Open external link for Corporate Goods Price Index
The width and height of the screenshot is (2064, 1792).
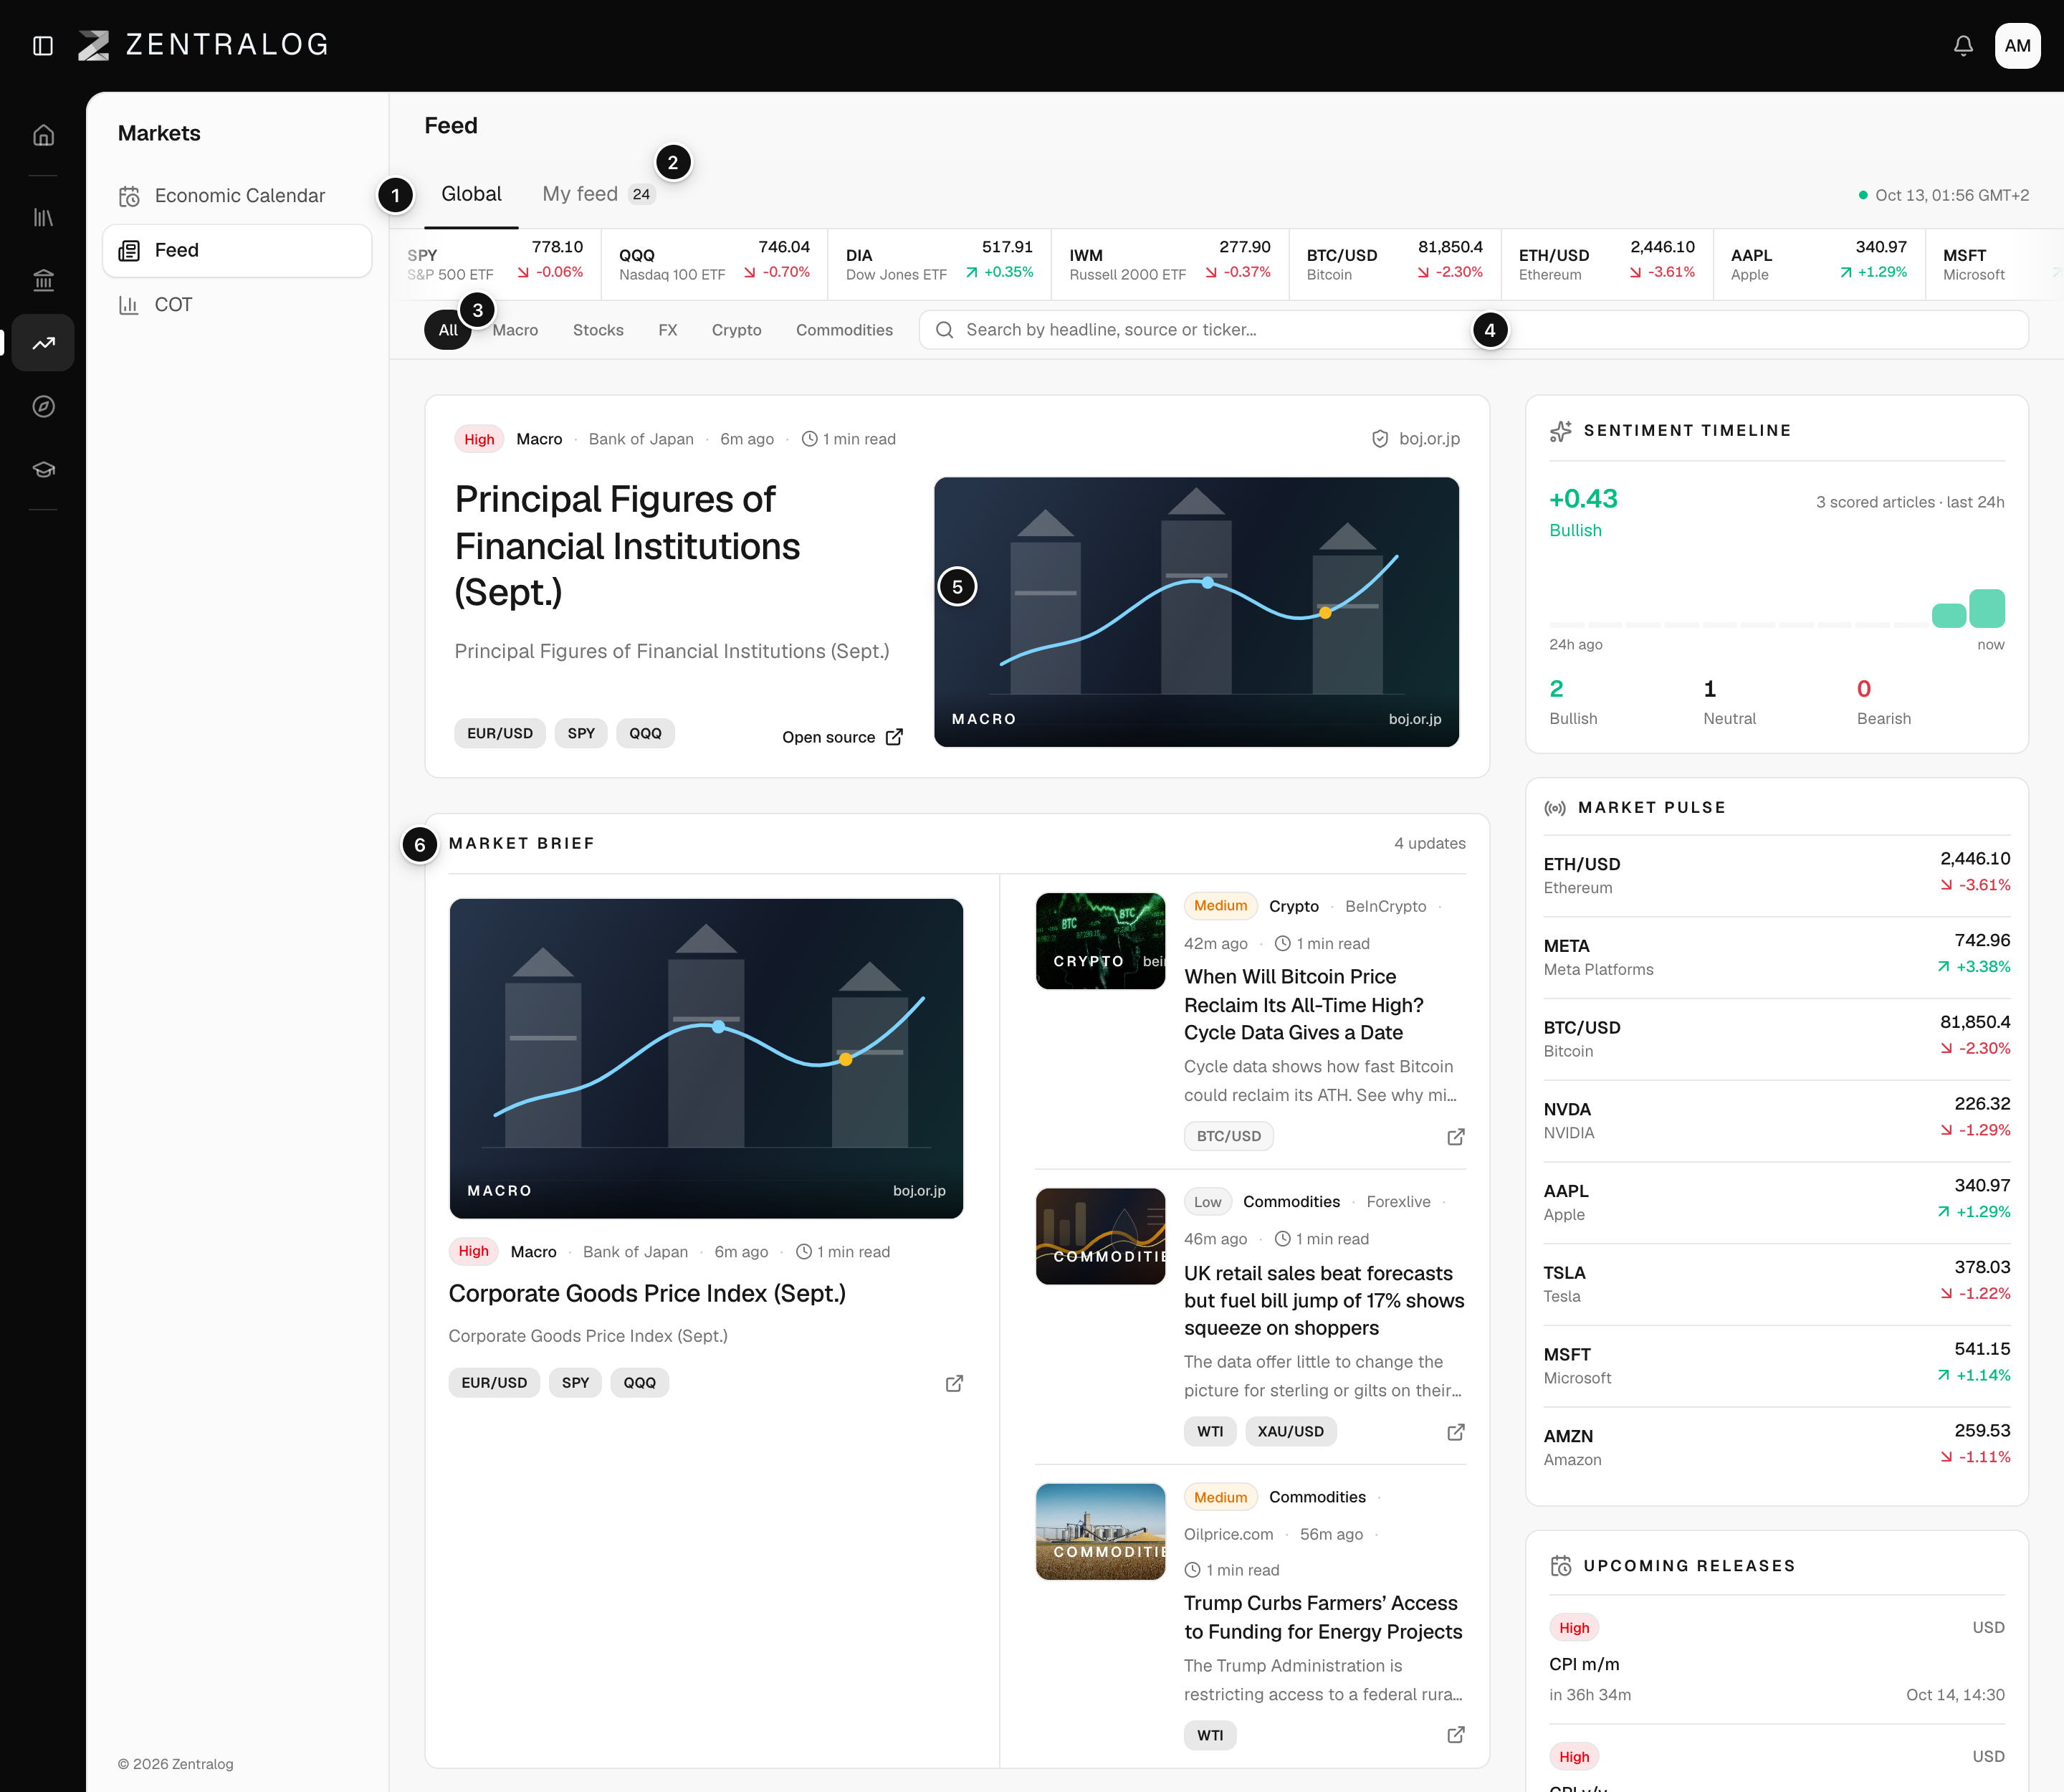[x=954, y=1383]
